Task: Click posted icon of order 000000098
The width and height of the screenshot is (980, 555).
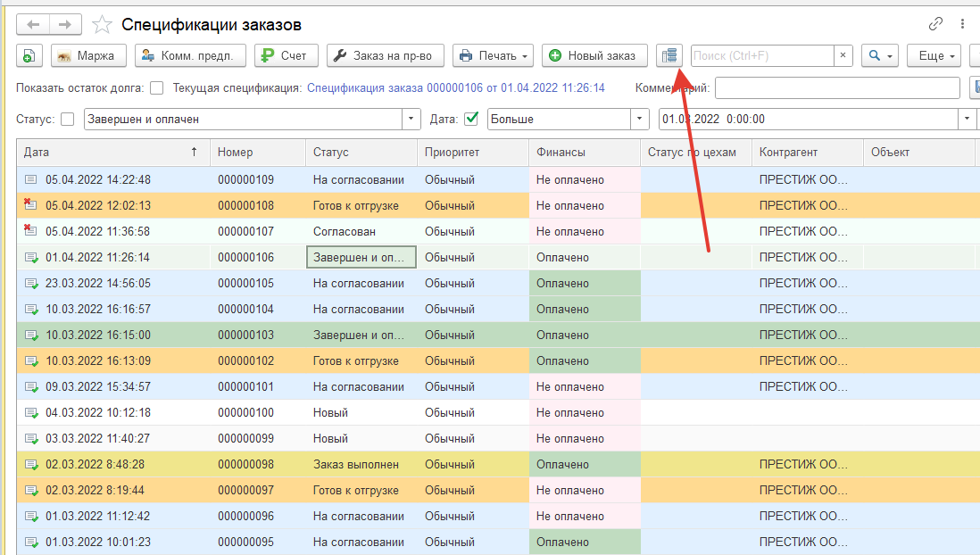Action: [x=31, y=465]
